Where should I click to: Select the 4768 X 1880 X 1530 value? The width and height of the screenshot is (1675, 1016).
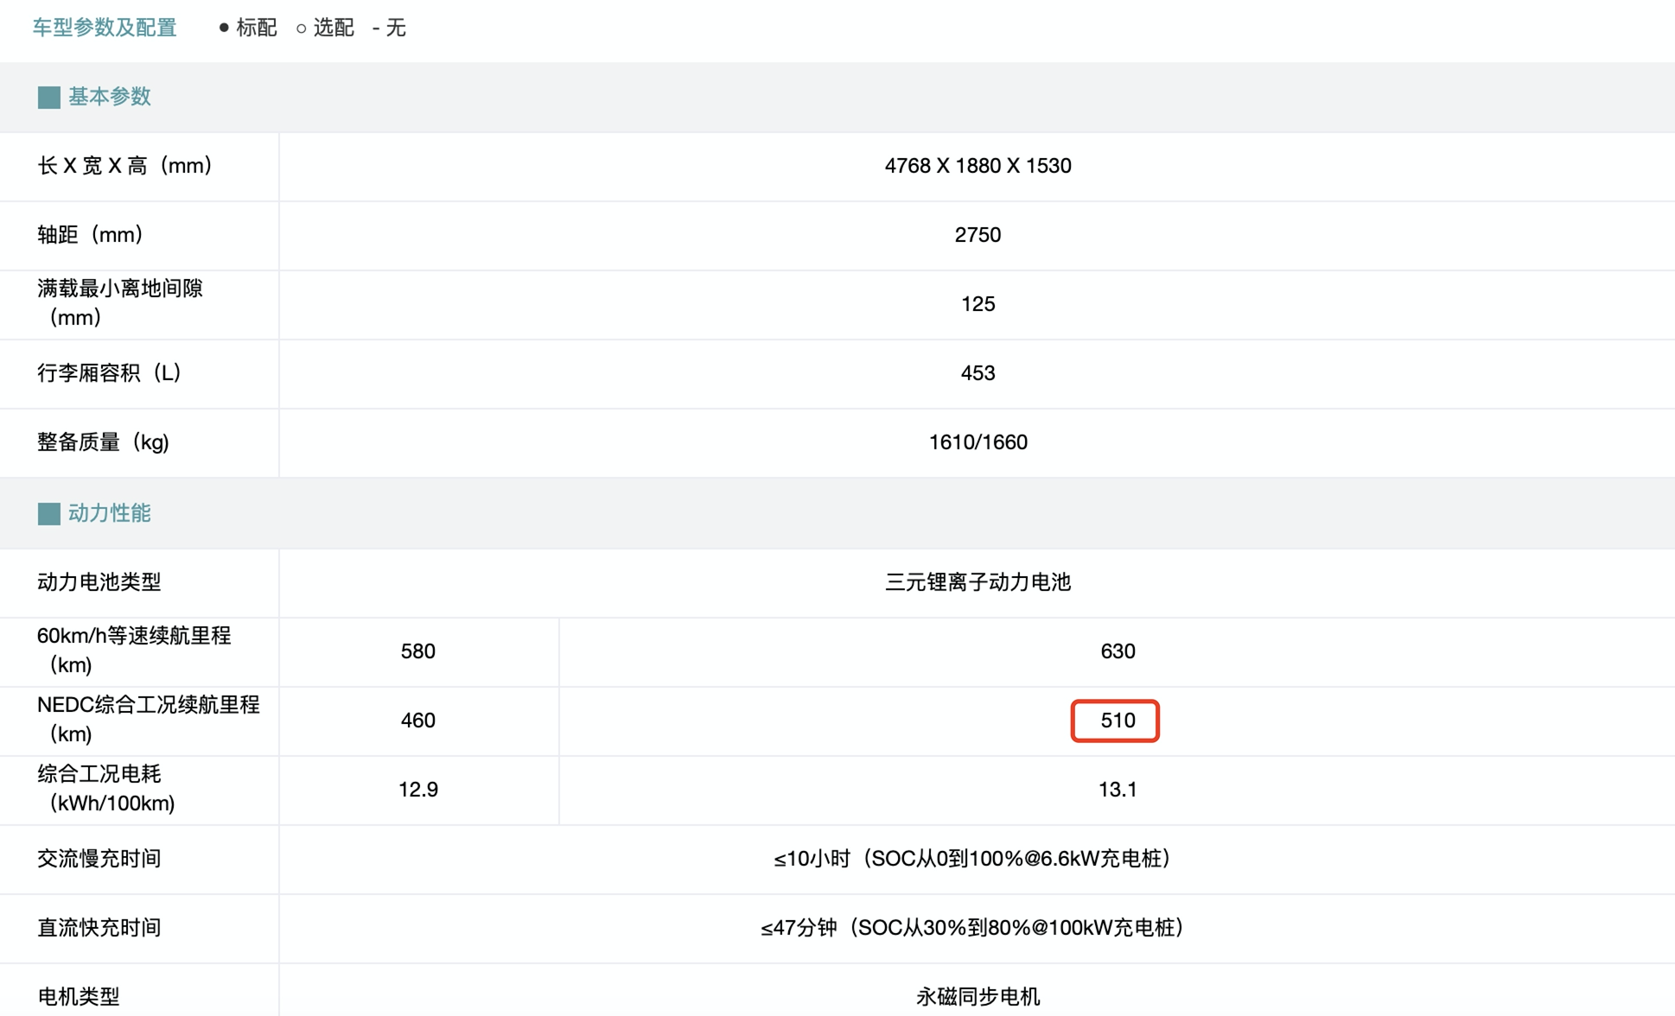(x=978, y=166)
